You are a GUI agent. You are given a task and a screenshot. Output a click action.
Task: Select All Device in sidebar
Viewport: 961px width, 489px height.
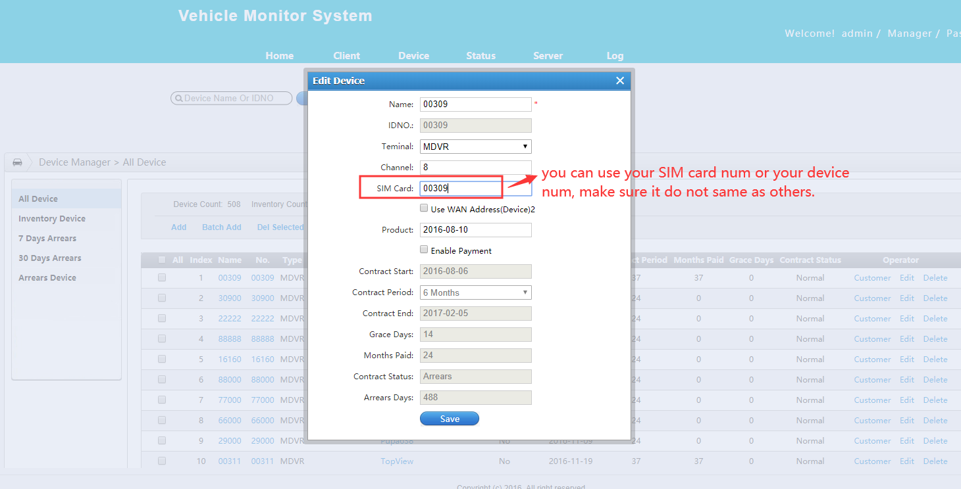click(x=66, y=198)
